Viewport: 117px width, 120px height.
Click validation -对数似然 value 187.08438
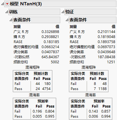click(x=107, y=57)
